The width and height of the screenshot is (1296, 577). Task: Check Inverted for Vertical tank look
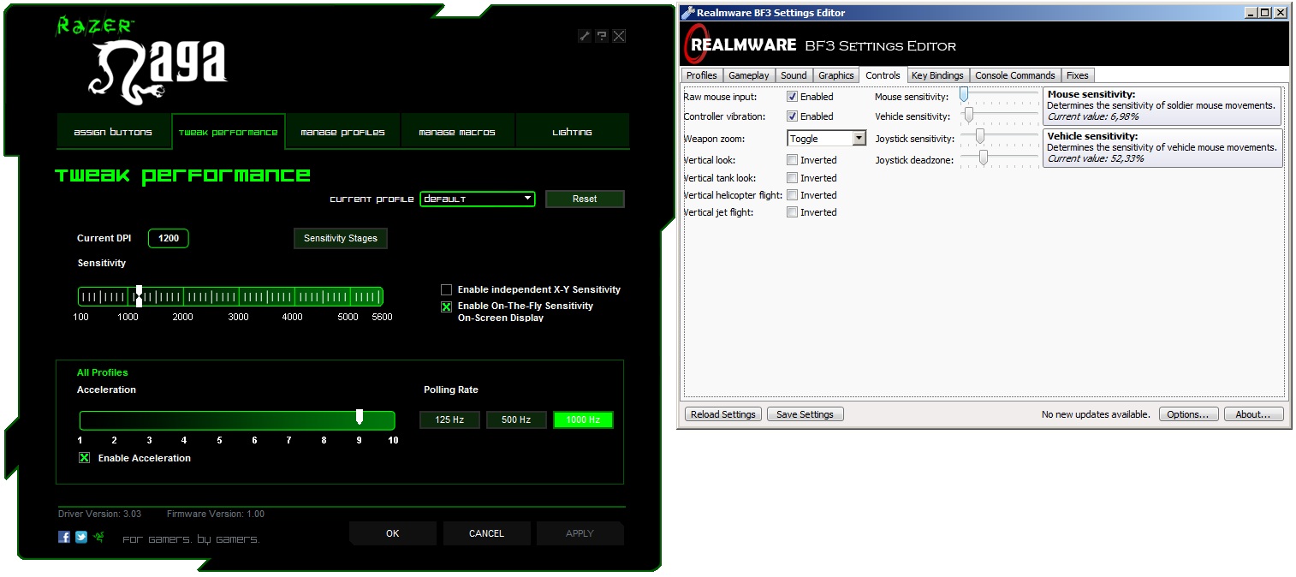tap(793, 178)
